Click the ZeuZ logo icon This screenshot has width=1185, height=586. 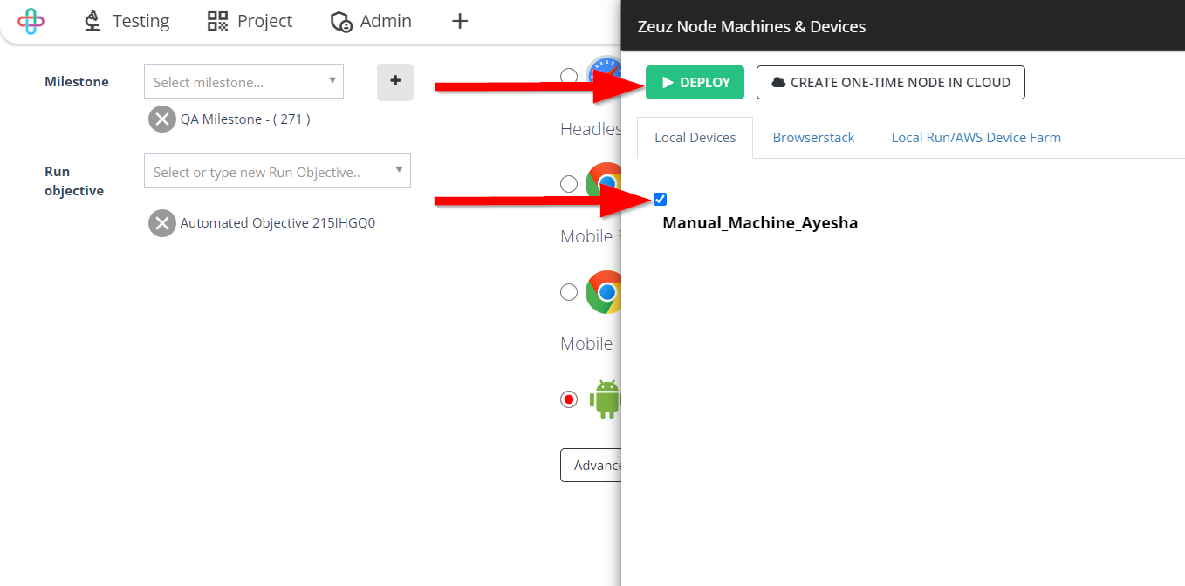31,21
